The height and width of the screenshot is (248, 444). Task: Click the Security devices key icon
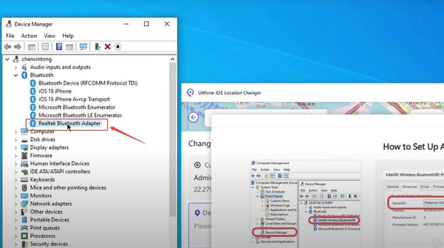pos(24,244)
